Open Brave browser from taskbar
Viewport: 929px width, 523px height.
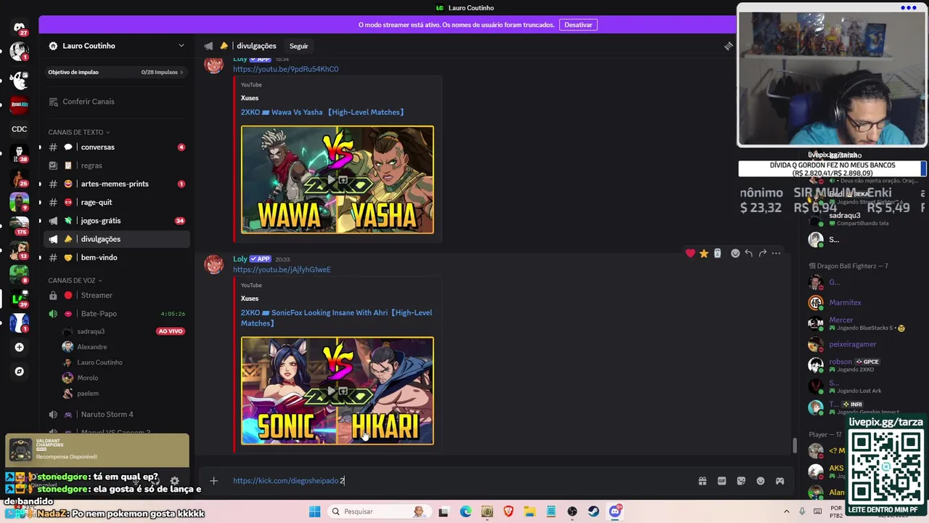pyautogui.click(x=508, y=511)
